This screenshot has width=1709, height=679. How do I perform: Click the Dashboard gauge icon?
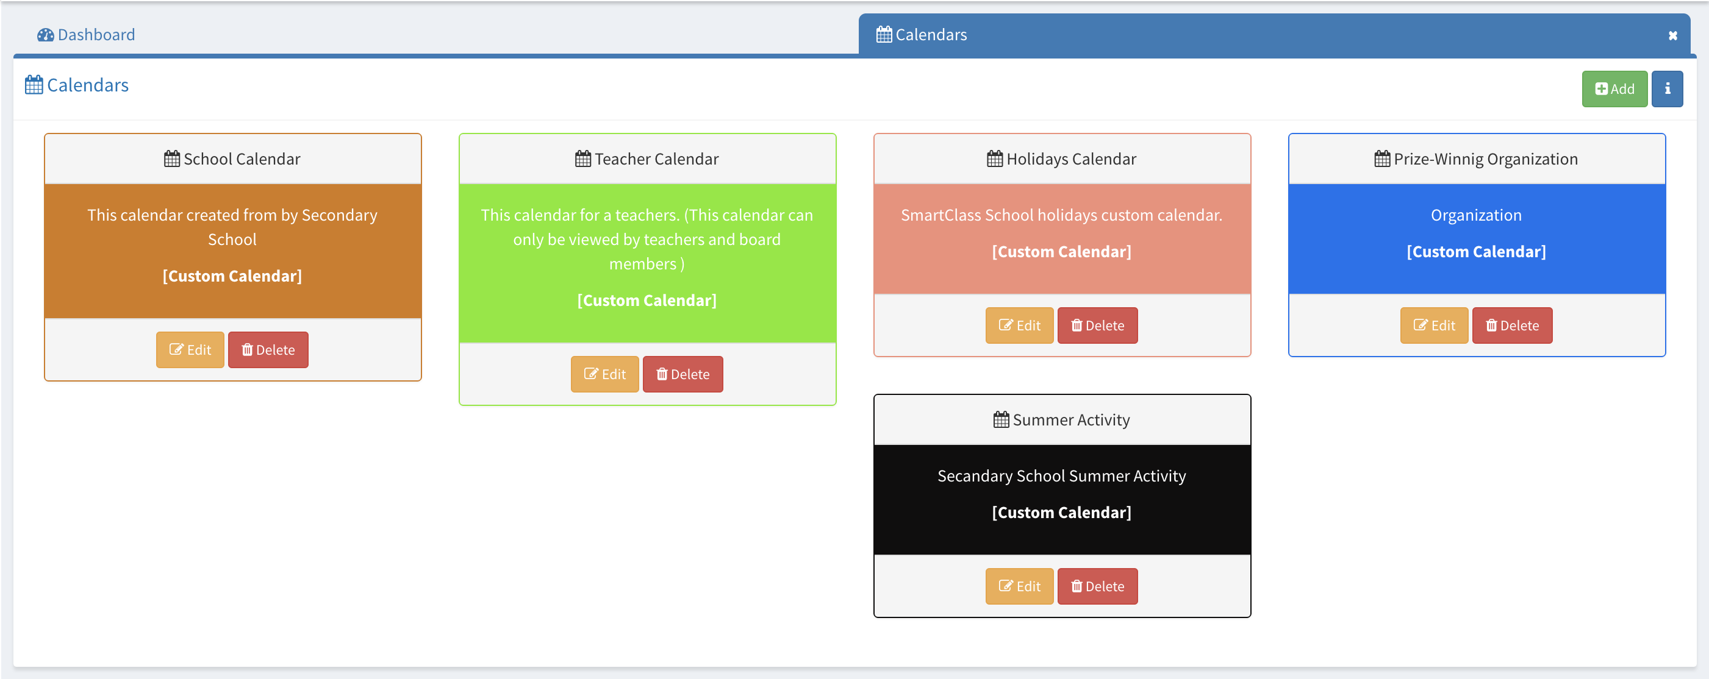(x=45, y=35)
